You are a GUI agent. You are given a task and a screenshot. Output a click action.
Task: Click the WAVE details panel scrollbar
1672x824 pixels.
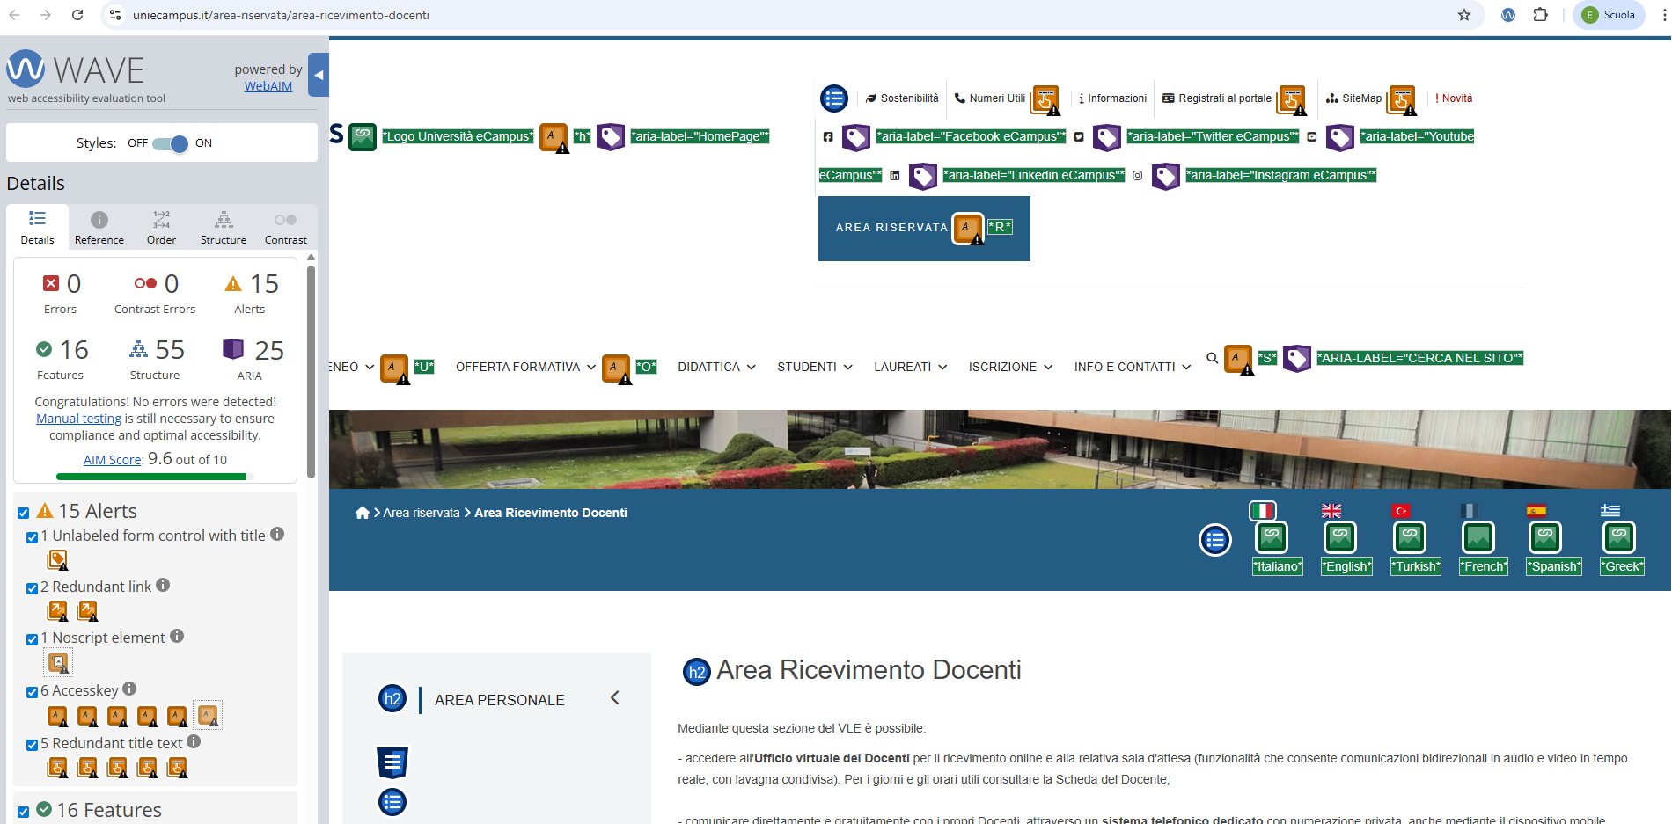coord(311,369)
